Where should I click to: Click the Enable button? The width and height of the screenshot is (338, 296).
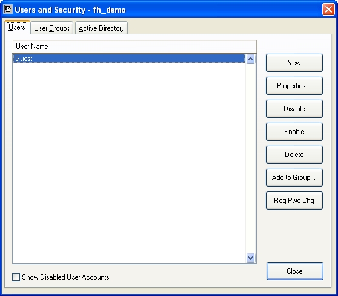[294, 132]
